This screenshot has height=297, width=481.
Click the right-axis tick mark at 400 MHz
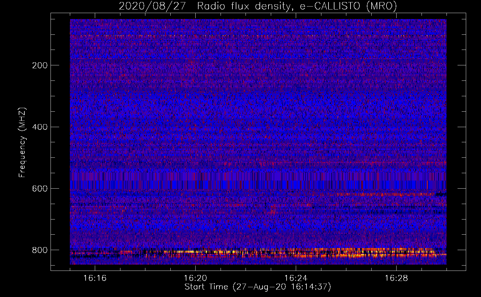tap(462, 127)
